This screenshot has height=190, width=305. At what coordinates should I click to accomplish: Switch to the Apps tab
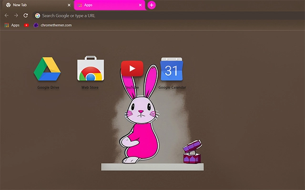(x=110, y=5)
